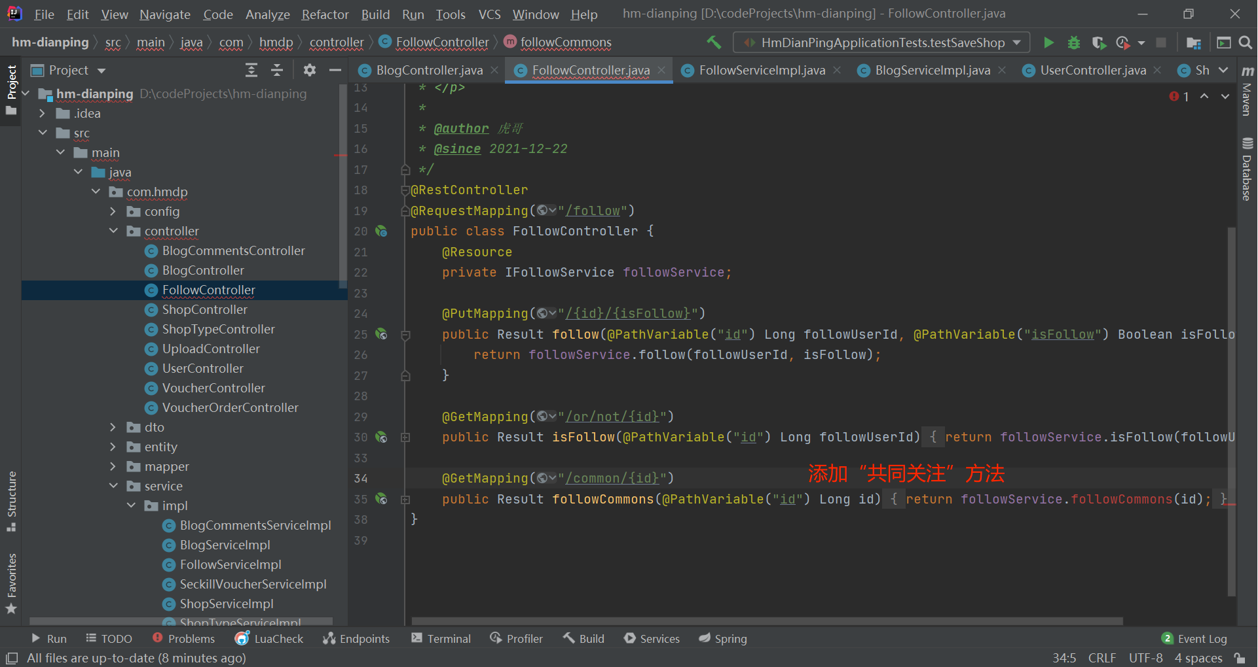This screenshot has width=1258, height=667.
Task: Open the Refactor menu
Action: pyautogui.click(x=325, y=14)
